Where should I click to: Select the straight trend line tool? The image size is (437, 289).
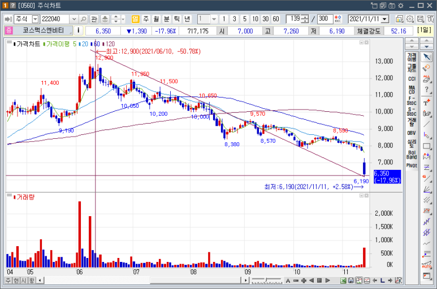click(x=426, y=124)
